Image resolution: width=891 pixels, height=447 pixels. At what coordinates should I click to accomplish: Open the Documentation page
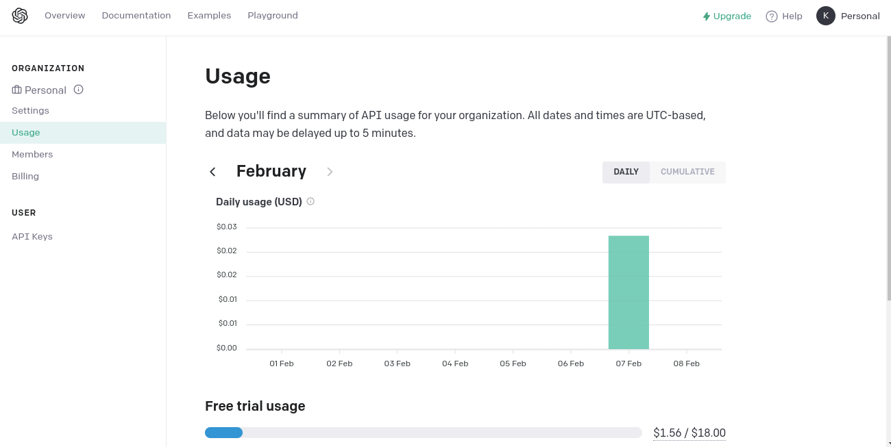pos(136,16)
